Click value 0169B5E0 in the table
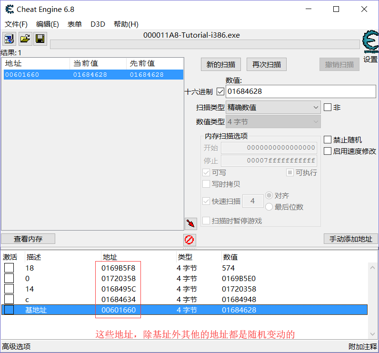Viewport: 379px width, 353px height. tap(239, 278)
